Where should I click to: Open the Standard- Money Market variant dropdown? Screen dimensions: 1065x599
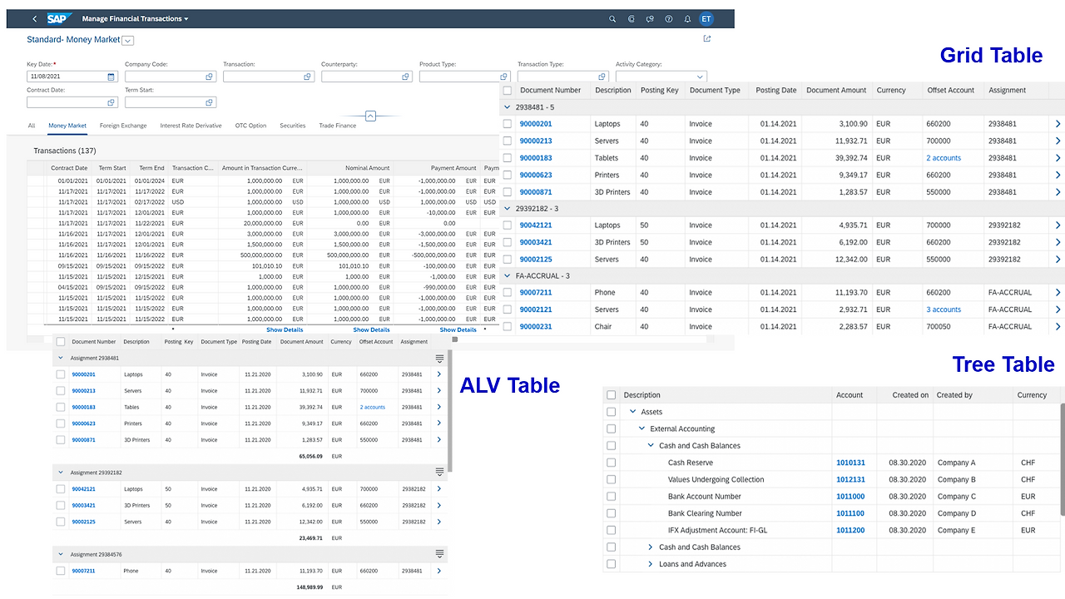pyautogui.click(x=128, y=40)
